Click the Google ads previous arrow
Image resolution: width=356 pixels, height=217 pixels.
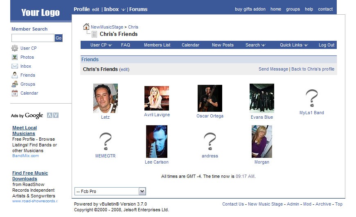pos(50,115)
